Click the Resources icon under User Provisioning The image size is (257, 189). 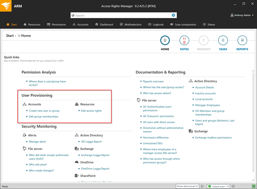(x=76, y=104)
